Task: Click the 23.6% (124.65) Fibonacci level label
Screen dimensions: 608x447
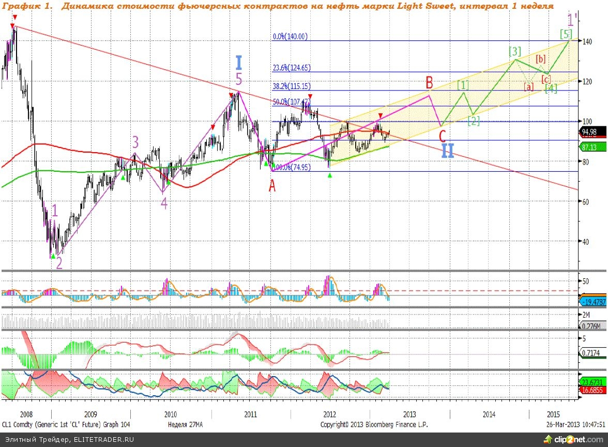Action: (292, 68)
